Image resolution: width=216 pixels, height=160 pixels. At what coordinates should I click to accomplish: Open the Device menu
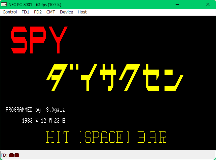[x=66, y=12]
